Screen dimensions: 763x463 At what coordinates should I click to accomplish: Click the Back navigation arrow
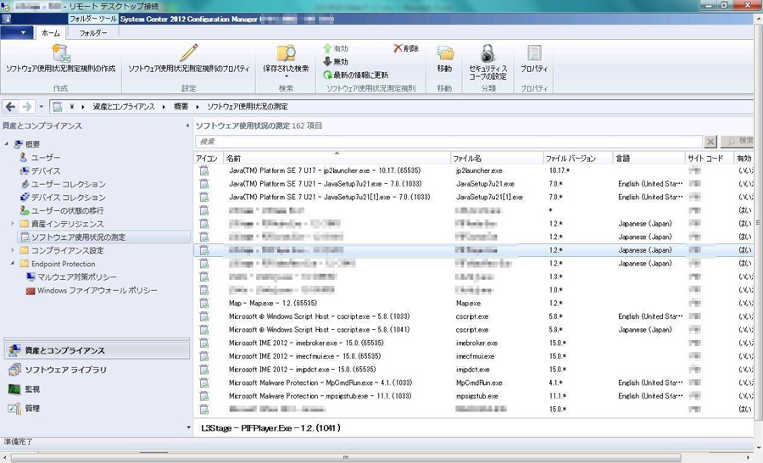[x=11, y=107]
